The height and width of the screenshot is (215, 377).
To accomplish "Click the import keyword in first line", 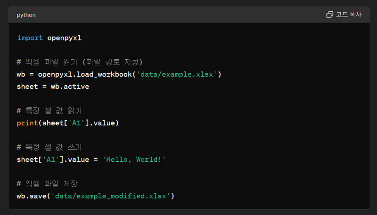I will pyautogui.click(x=30, y=38).
